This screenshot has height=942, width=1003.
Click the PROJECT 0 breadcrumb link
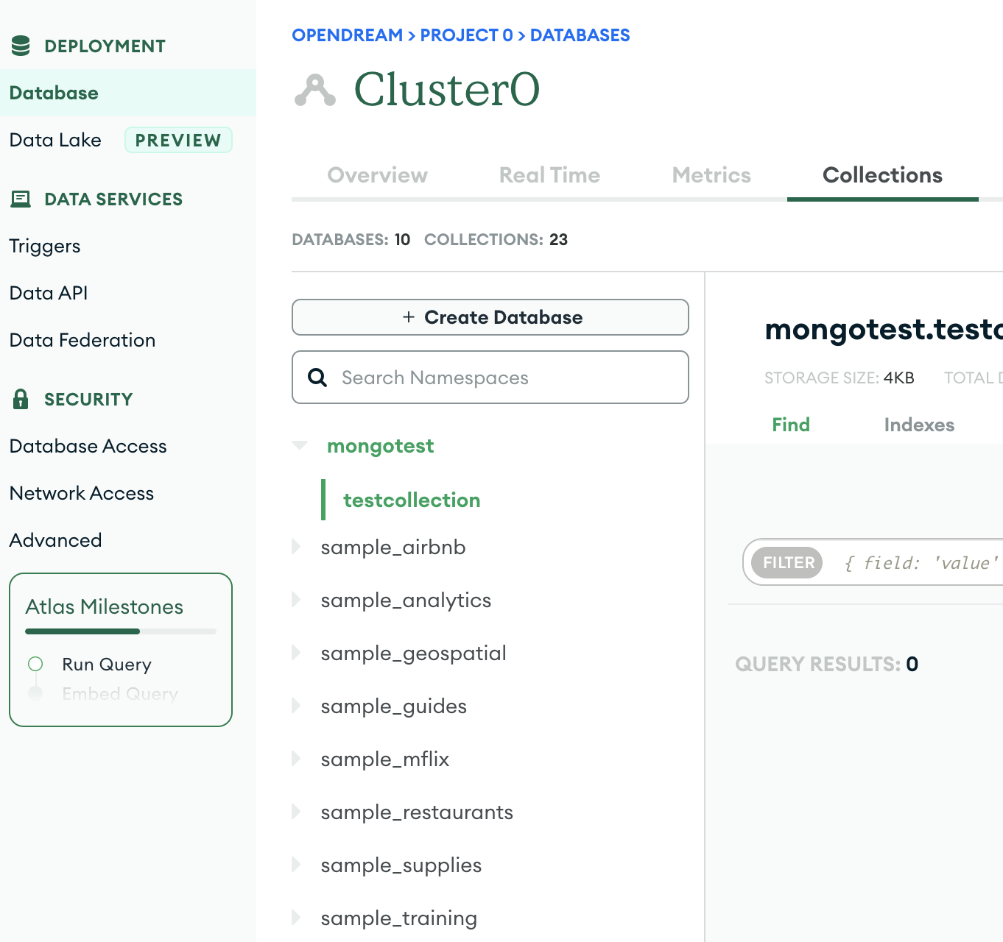point(466,35)
